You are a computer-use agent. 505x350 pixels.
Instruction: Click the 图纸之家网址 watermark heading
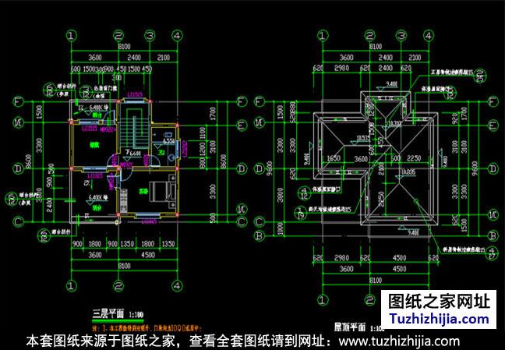(439, 301)
